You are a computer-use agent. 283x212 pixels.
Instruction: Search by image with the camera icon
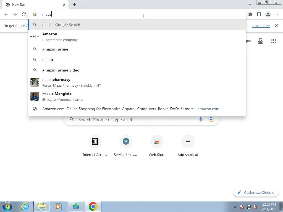coord(211,119)
